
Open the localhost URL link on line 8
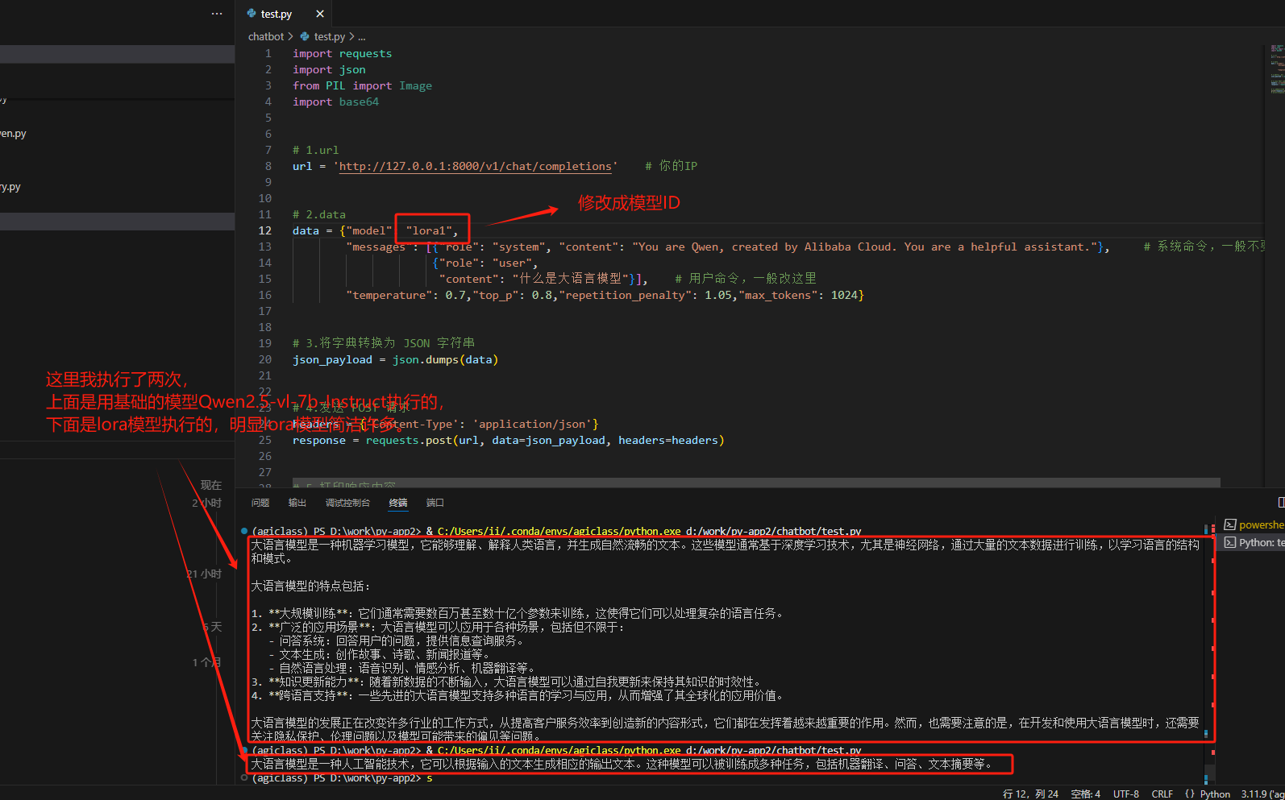point(476,166)
